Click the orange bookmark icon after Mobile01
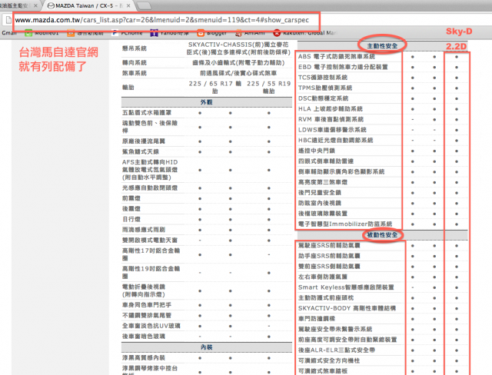492x375 pixels. pyautogui.click(x=71, y=33)
